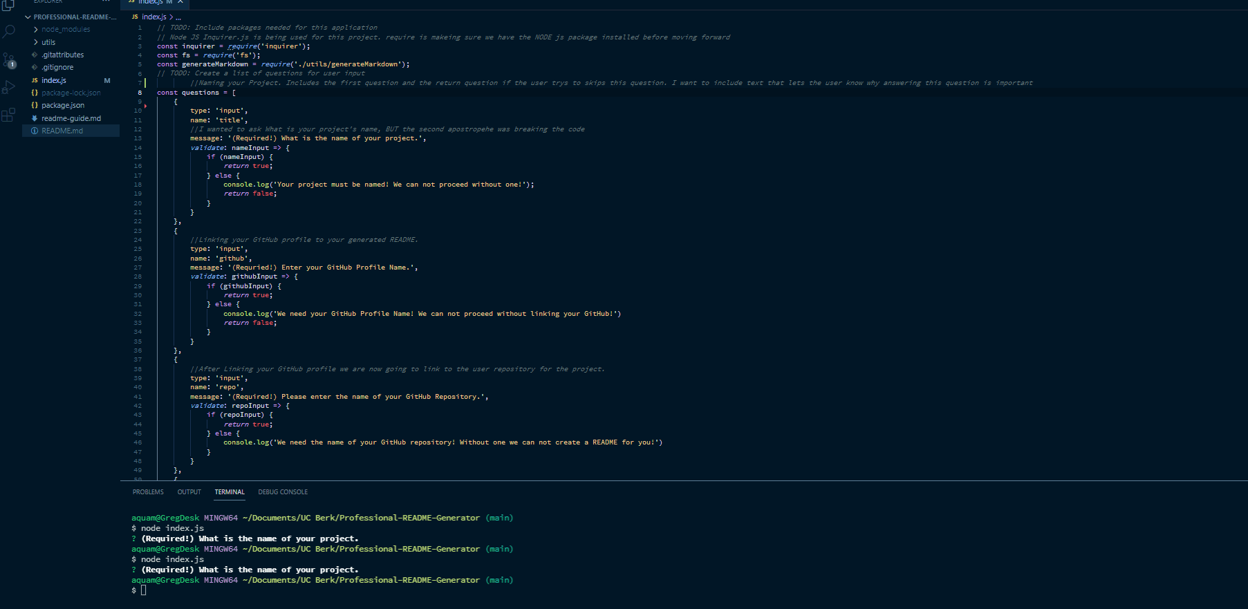Open the .gitattributes file

click(62, 55)
